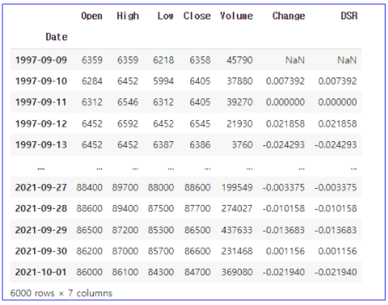Select Open value 88400
The height and width of the screenshot is (305, 388).
click(90, 187)
